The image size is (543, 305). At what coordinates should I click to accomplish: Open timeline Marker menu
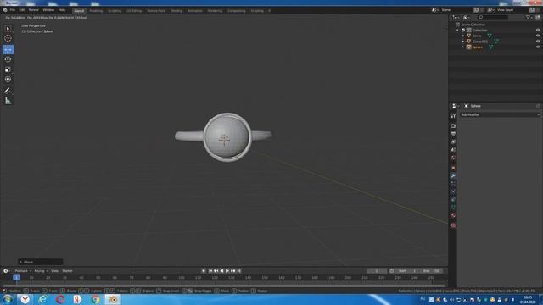[67, 271]
